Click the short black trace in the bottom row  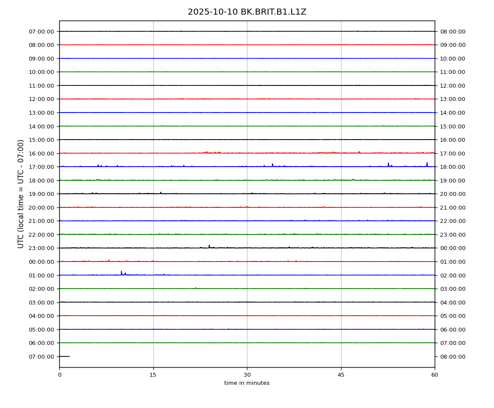point(64,356)
